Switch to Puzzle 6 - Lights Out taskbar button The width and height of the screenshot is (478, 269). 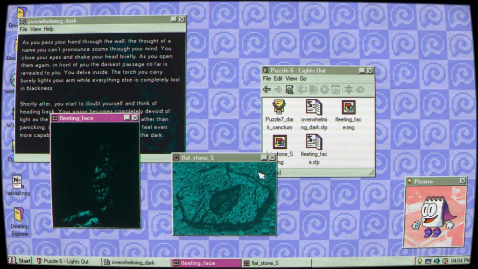[x=68, y=262]
